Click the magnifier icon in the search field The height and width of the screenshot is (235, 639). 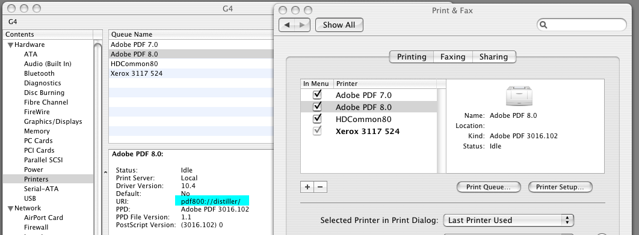[543, 25]
